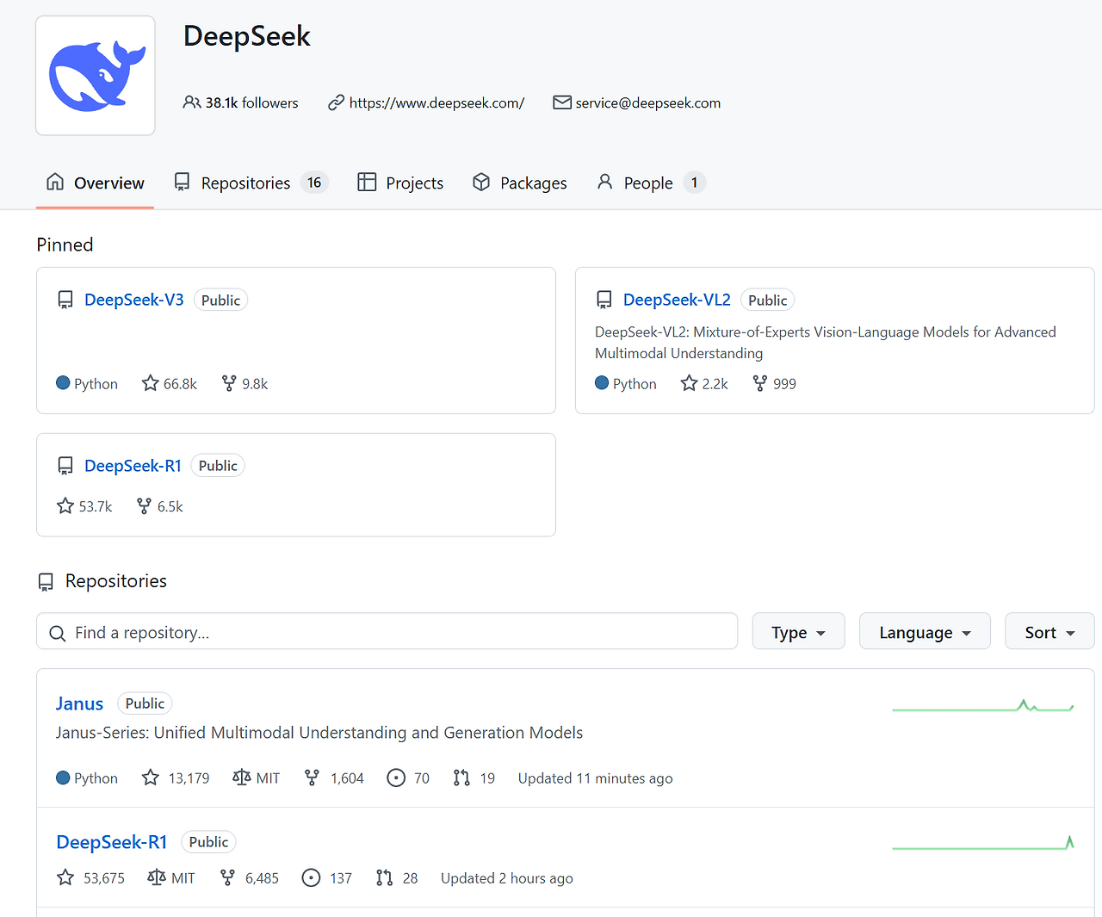Click the Python language dot in DeepSeek-V3 card

(x=63, y=383)
